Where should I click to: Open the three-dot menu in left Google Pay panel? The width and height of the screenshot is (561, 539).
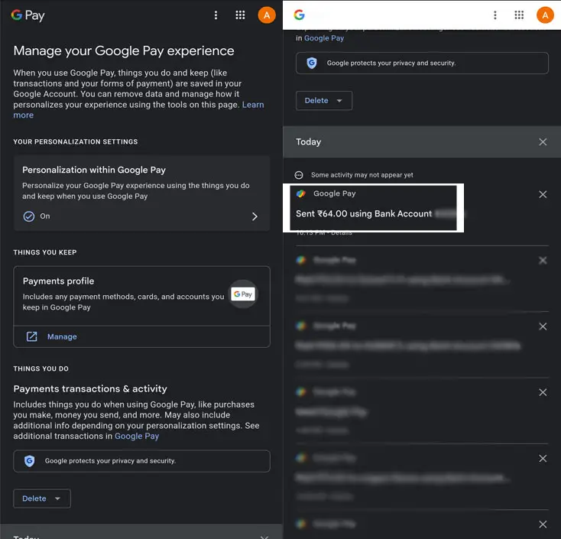click(216, 15)
